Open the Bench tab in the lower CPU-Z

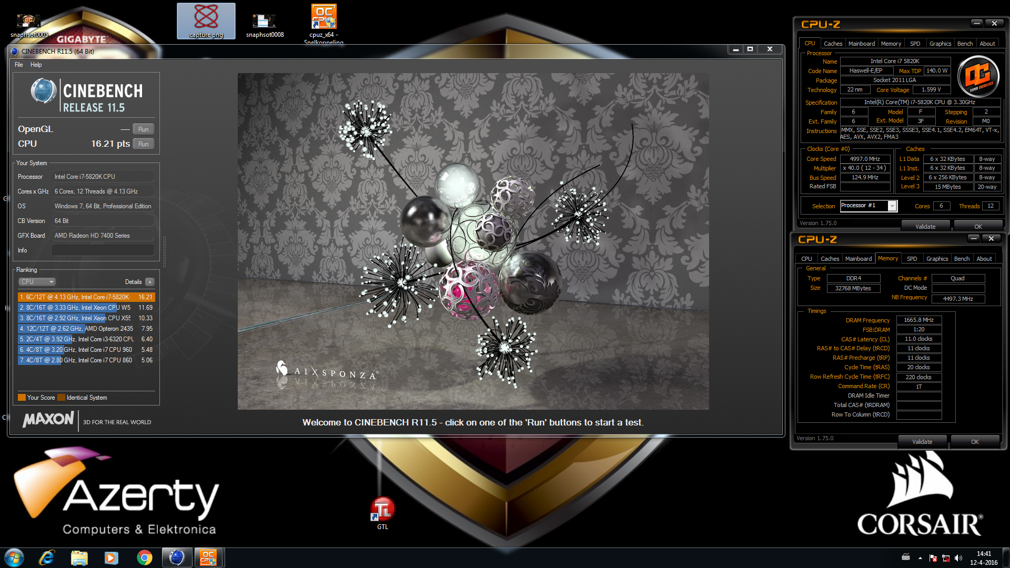(x=962, y=259)
